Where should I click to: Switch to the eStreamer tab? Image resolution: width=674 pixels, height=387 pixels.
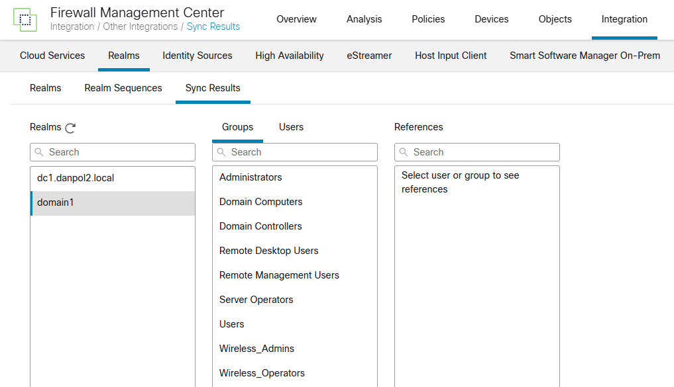[x=369, y=56]
